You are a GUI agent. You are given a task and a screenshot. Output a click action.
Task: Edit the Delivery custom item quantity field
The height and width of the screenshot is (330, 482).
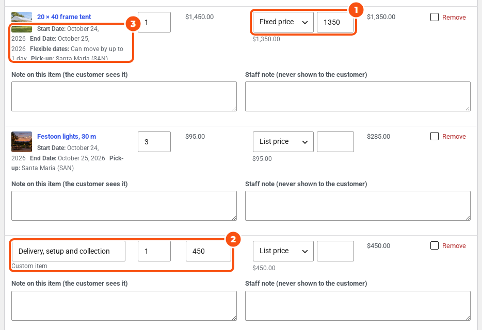point(154,251)
